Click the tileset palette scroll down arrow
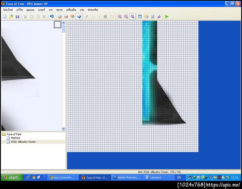This screenshot has width=242, height=189. [x=63, y=129]
